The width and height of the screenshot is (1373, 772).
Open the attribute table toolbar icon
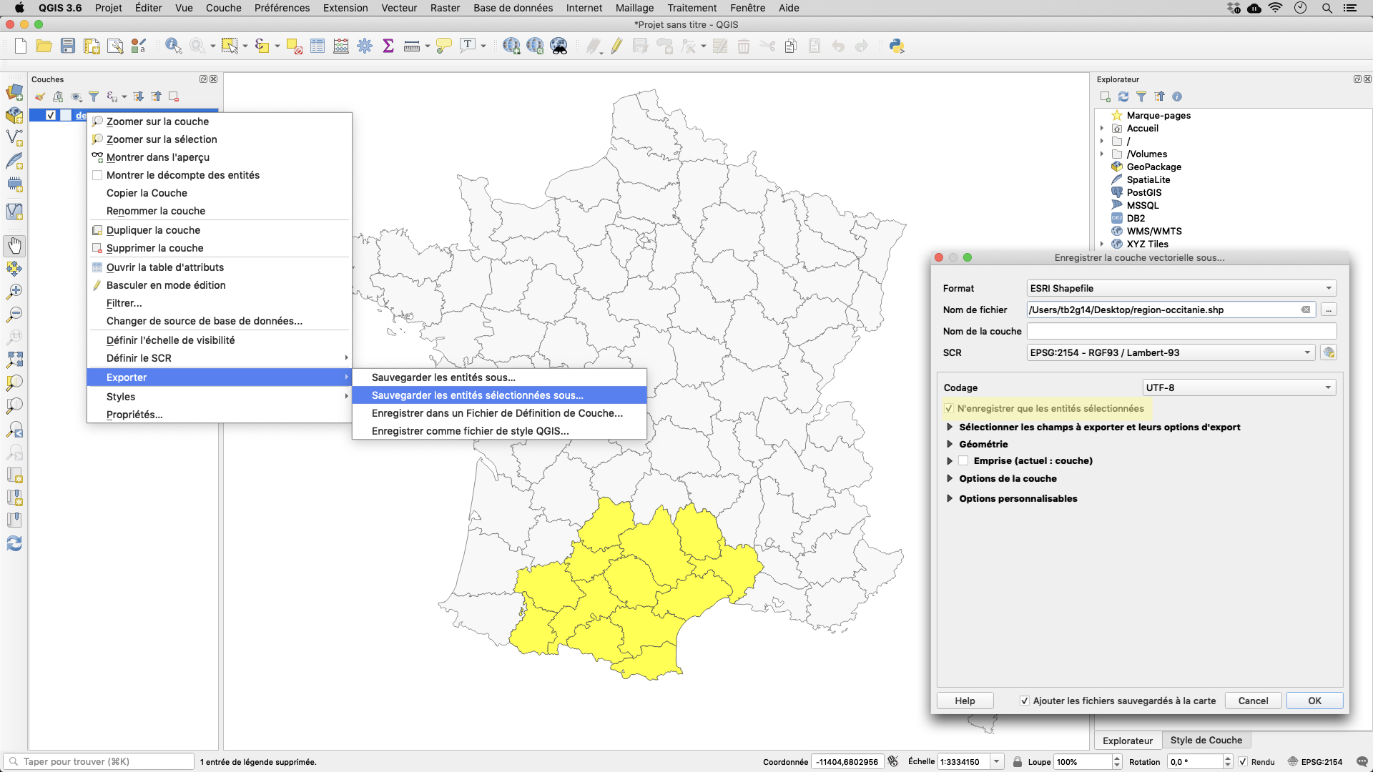tap(318, 46)
